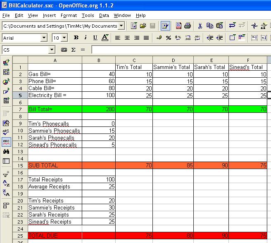Image resolution: width=271 pixels, height=243 pixels.
Task: Click the Bold formatting icon
Action: coord(76,38)
